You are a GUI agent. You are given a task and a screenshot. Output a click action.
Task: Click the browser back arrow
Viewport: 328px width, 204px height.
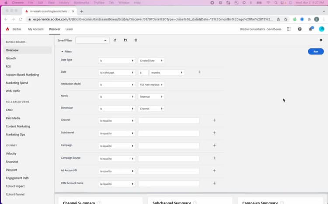point(6,19)
